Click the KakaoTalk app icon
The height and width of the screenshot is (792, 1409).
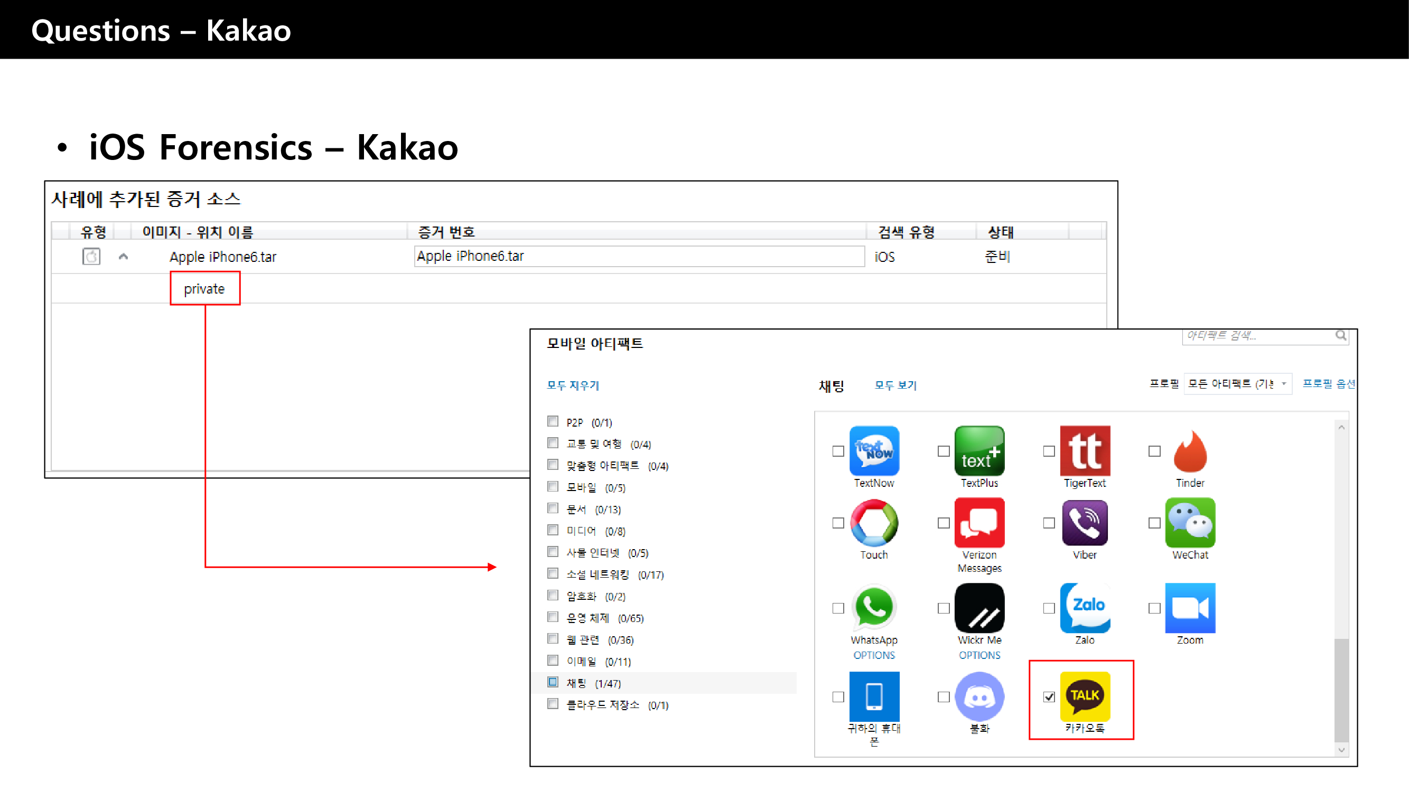1085,696
